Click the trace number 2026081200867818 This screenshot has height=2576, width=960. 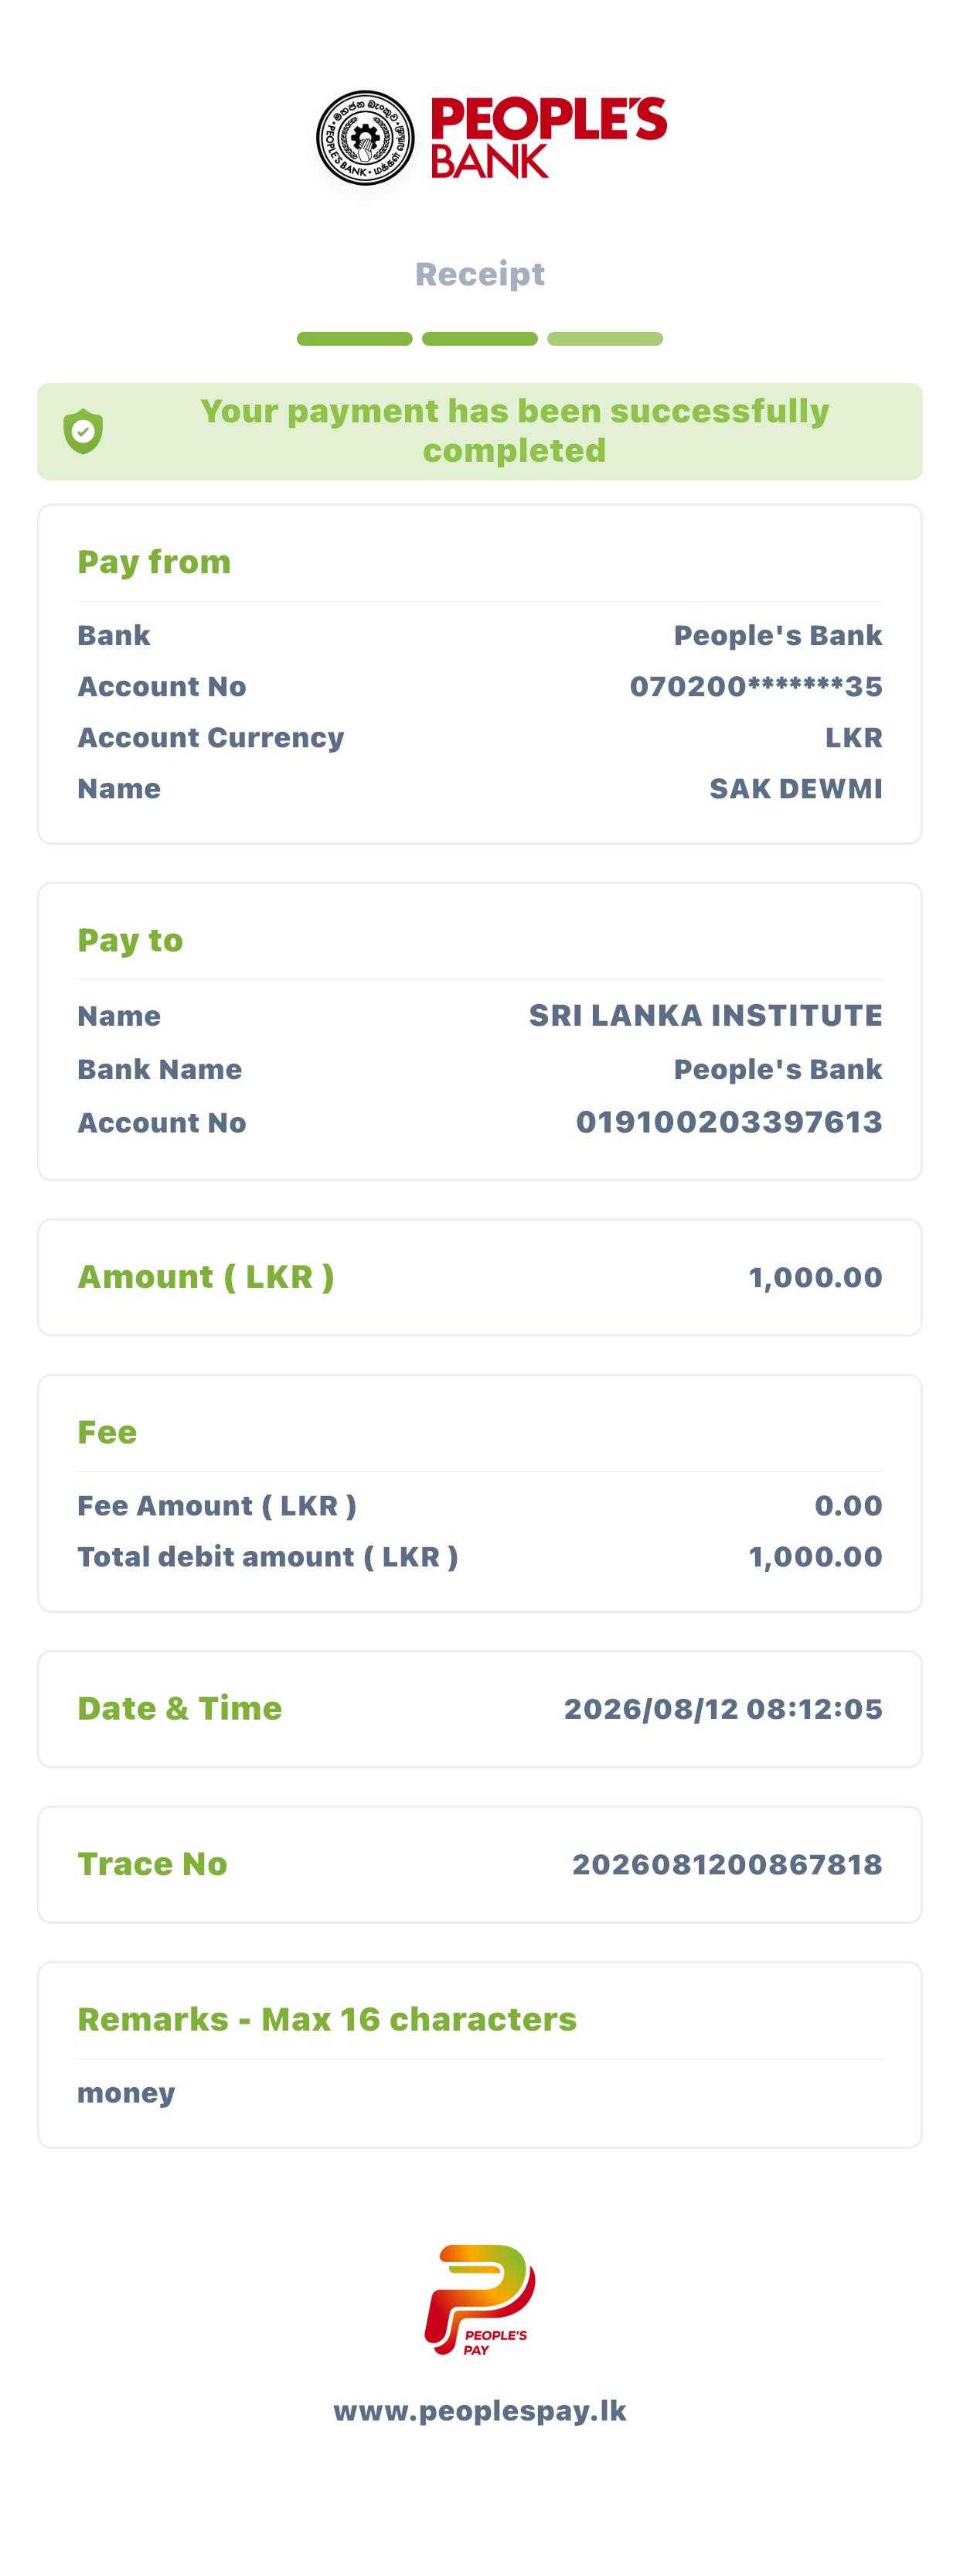click(x=727, y=1864)
